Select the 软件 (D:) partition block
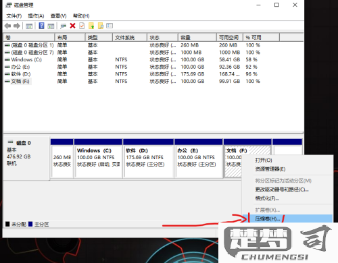This screenshot has width=338, height=263. tap(149, 158)
